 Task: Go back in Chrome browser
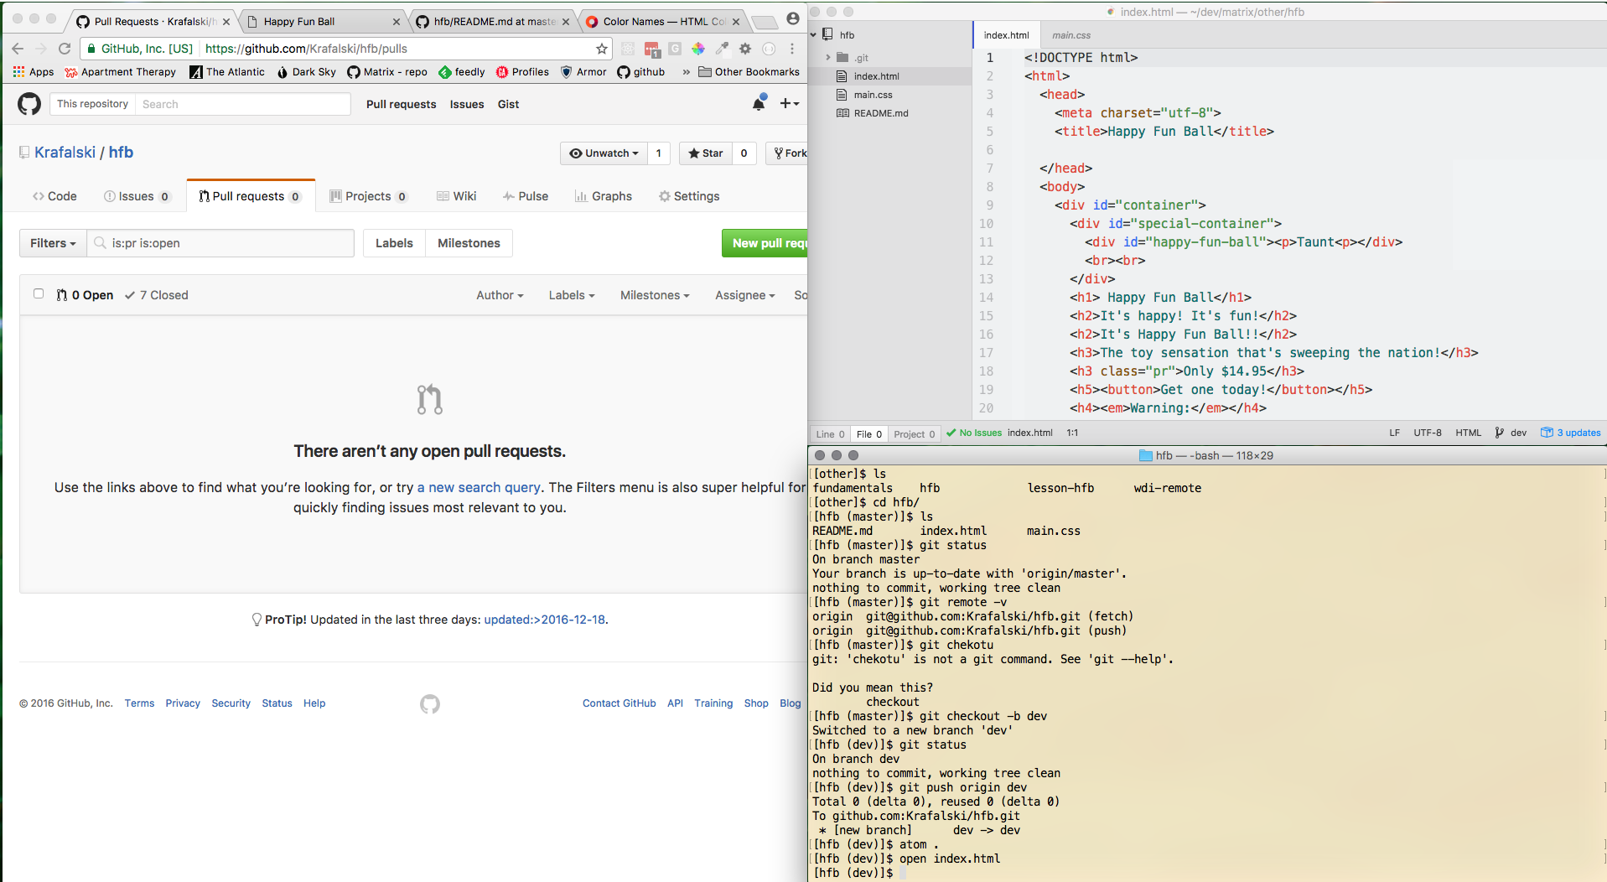point(18,49)
